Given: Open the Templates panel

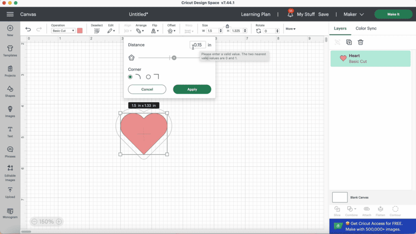Looking at the screenshot, I should click(x=10, y=51).
